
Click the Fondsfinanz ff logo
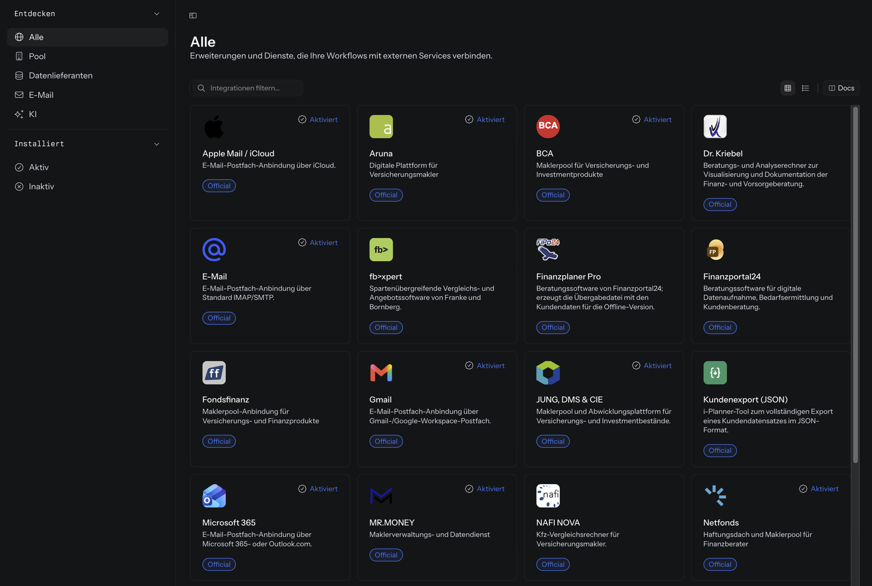(x=214, y=373)
